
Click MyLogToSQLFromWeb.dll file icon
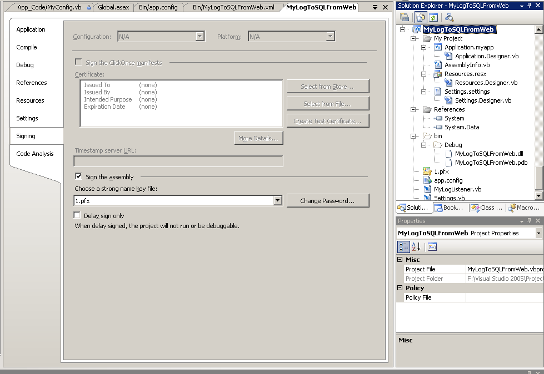click(x=448, y=153)
